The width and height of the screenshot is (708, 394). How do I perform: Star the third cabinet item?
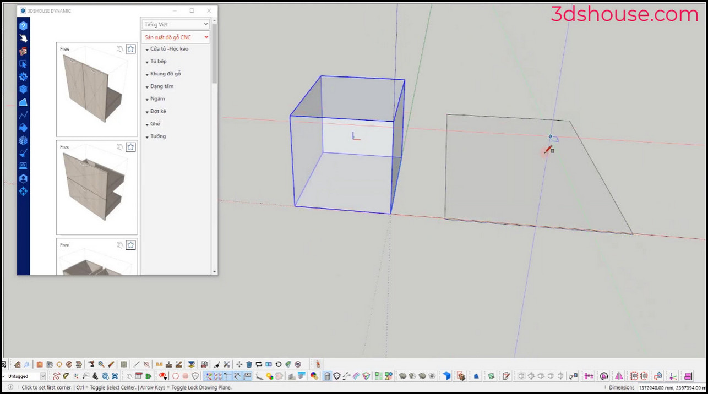[x=130, y=245]
